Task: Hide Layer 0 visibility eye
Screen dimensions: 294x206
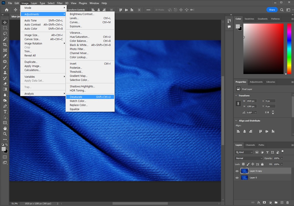Action: pyautogui.click(x=237, y=178)
